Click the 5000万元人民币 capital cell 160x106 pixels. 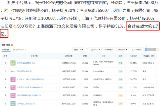point(69,104)
